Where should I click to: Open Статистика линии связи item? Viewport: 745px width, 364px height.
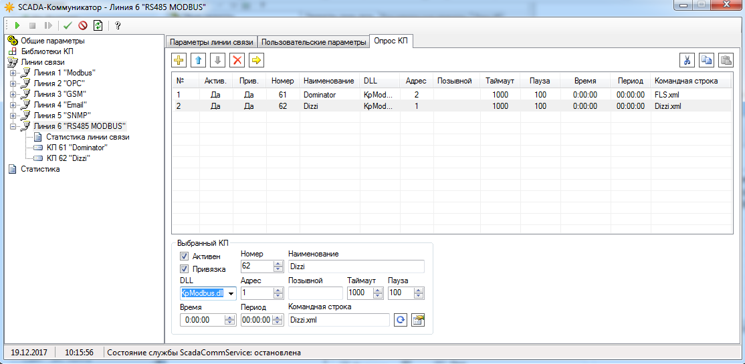(87, 137)
